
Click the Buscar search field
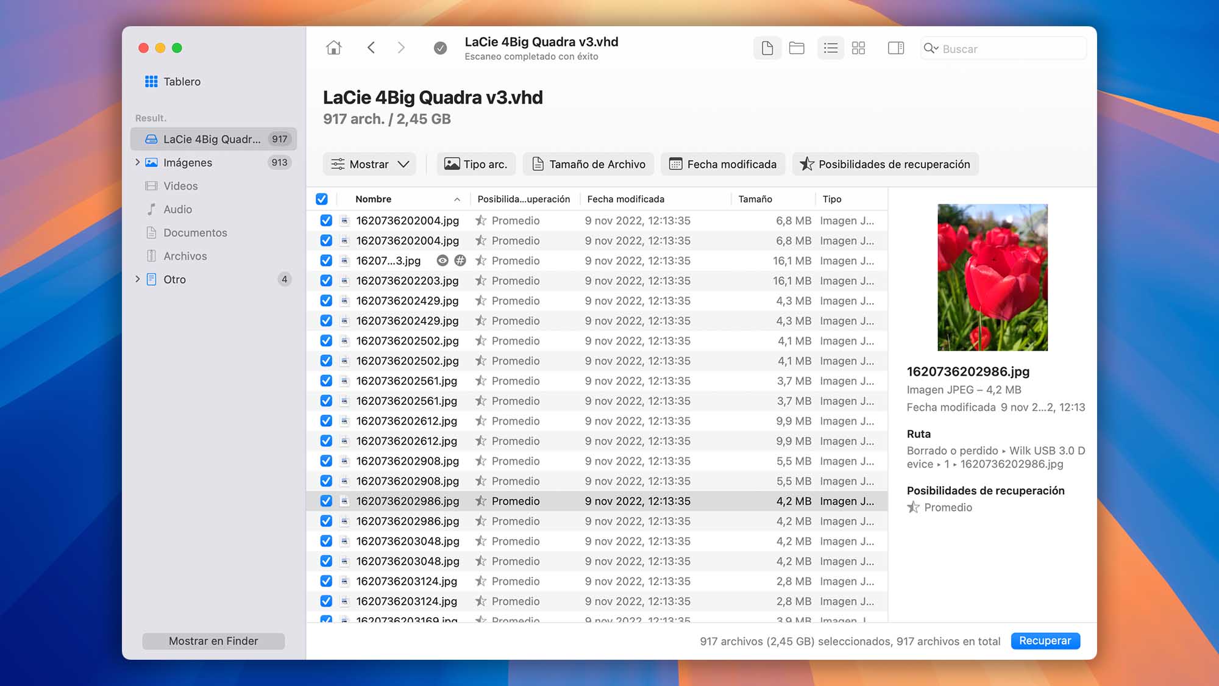pyautogui.click(x=1003, y=48)
